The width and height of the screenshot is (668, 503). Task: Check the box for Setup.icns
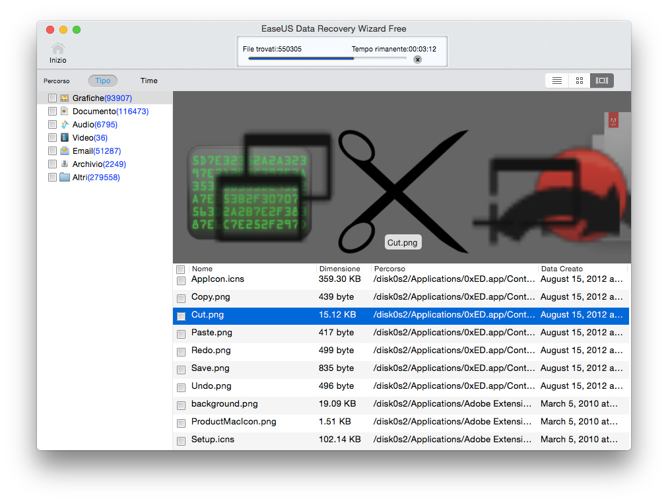[181, 441]
